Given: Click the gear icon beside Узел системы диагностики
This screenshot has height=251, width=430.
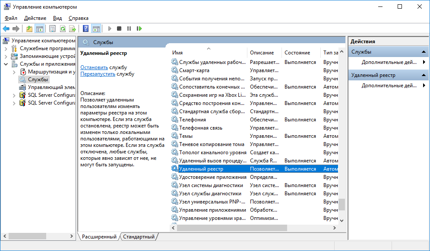Looking at the screenshot, I should 175,185.
